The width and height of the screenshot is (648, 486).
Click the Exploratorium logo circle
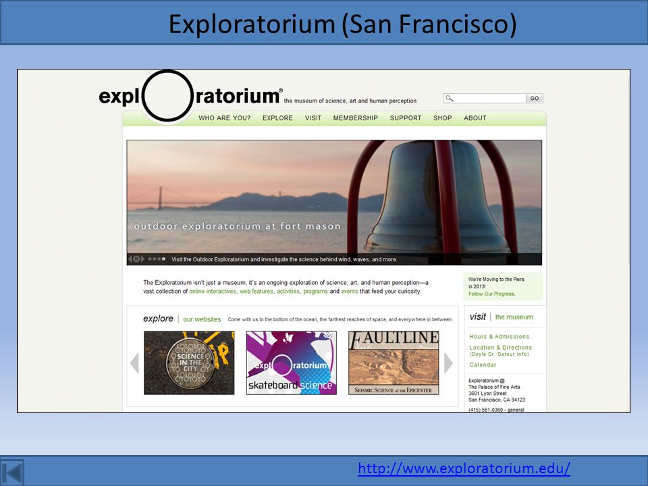(x=167, y=96)
